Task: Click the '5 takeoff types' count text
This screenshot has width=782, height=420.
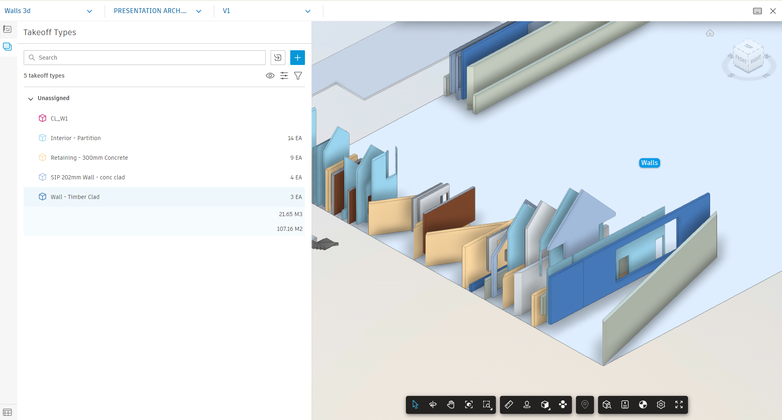Action: (44, 76)
